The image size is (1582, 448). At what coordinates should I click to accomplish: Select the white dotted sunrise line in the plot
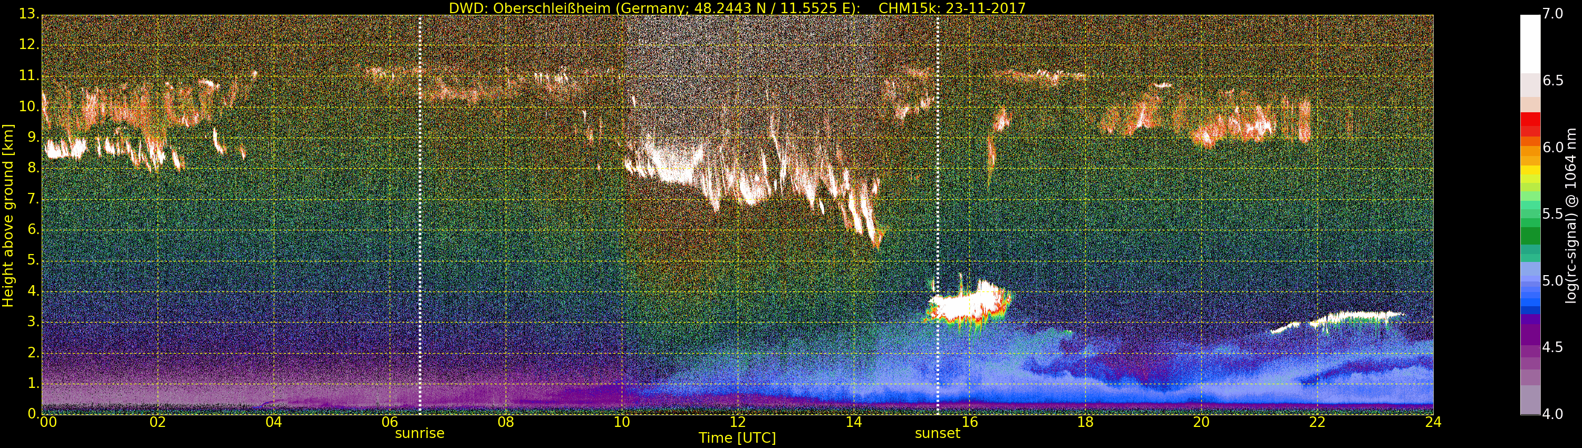[420, 215]
